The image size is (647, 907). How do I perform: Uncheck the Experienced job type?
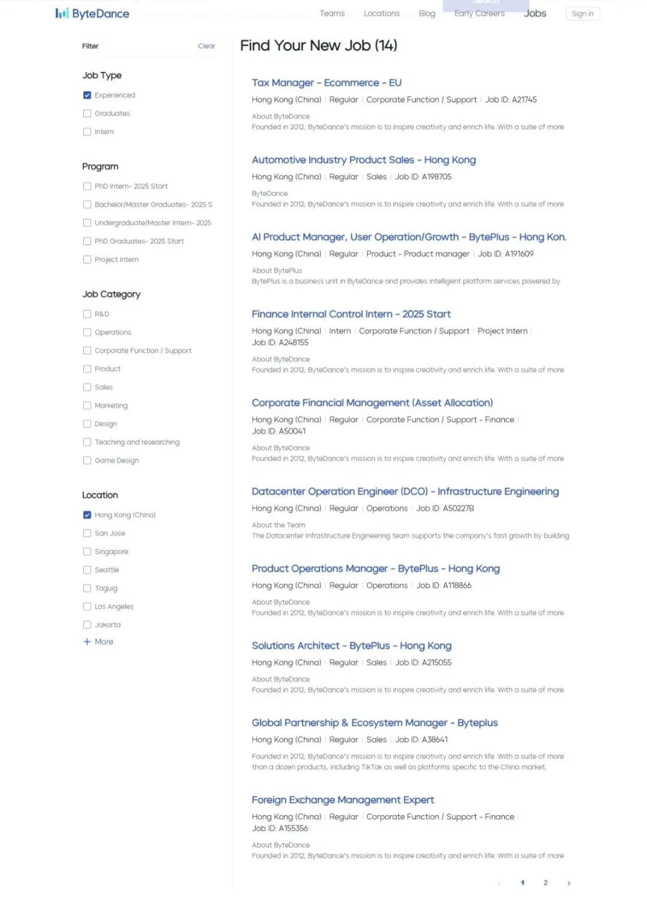tap(87, 95)
